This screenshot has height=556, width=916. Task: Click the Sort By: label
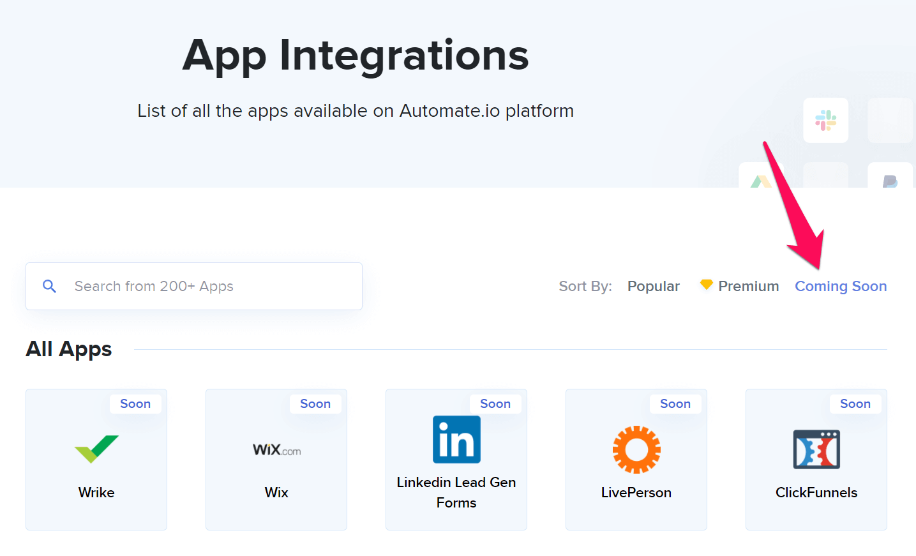[x=585, y=286]
